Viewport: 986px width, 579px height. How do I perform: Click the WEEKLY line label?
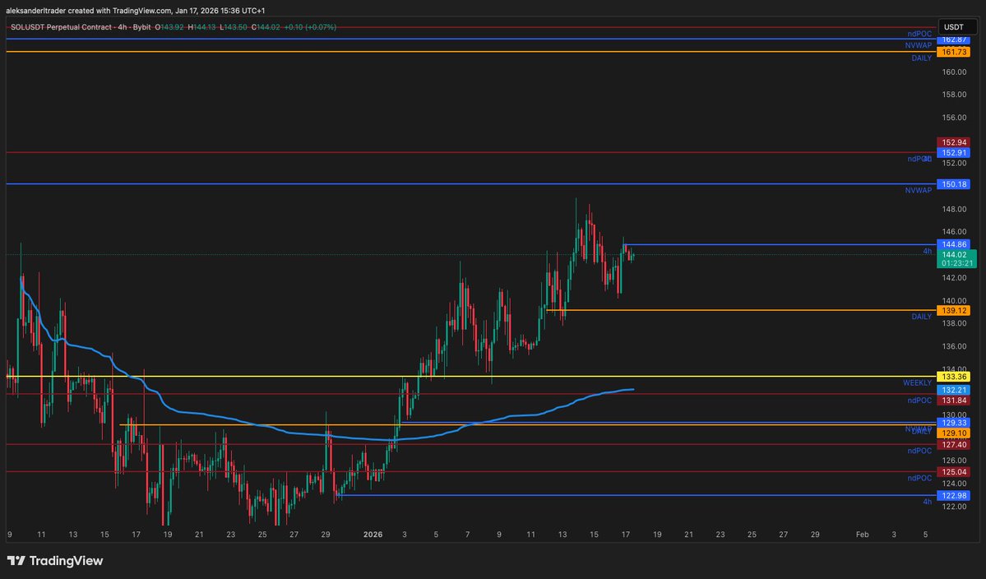[917, 383]
